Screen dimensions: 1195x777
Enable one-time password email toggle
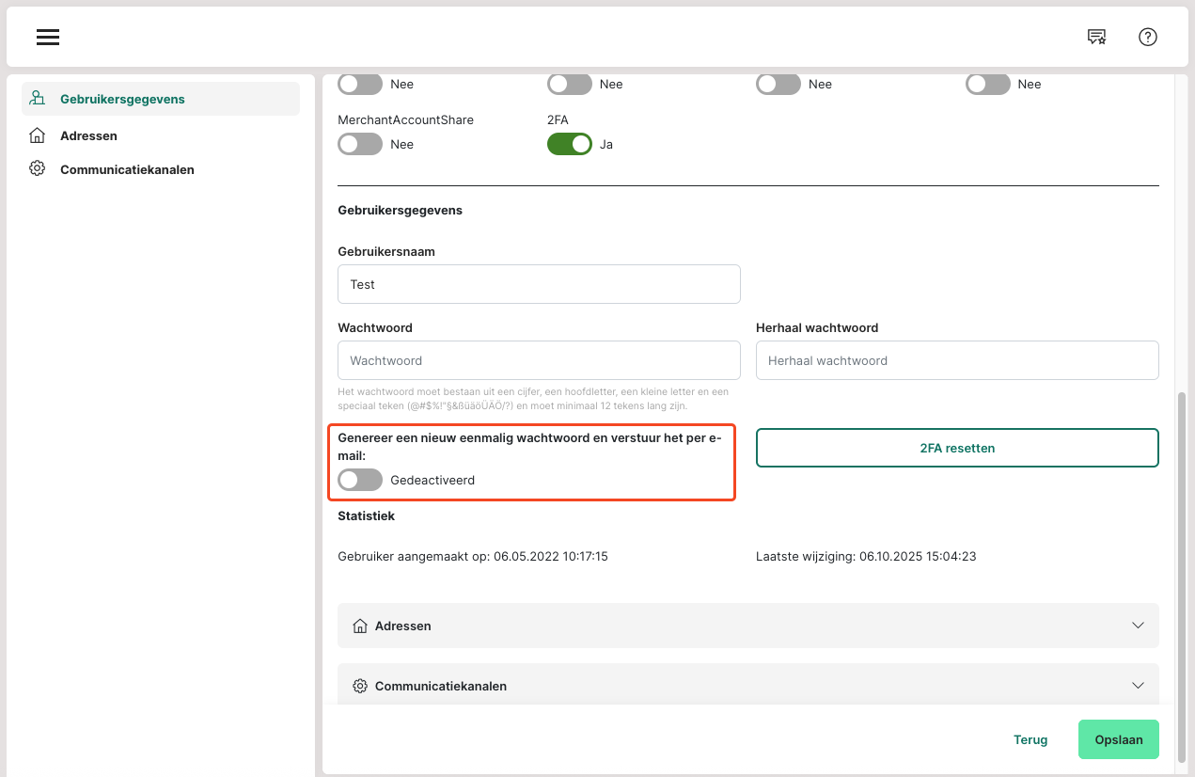[360, 480]
